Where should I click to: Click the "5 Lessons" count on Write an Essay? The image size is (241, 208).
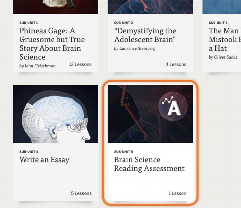point(81,193)
